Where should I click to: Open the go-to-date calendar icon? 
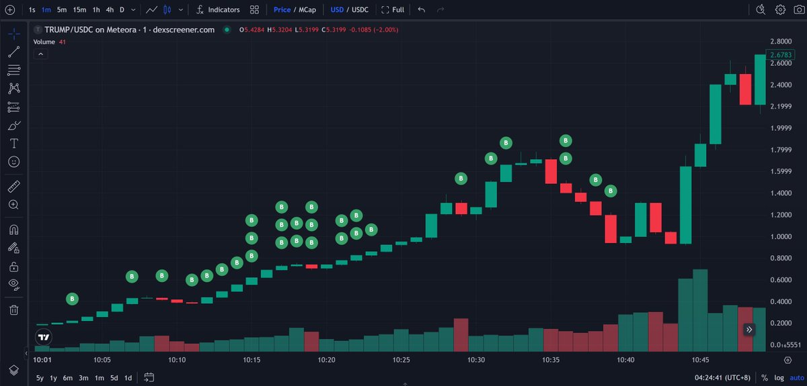click(x=149, y=378)
